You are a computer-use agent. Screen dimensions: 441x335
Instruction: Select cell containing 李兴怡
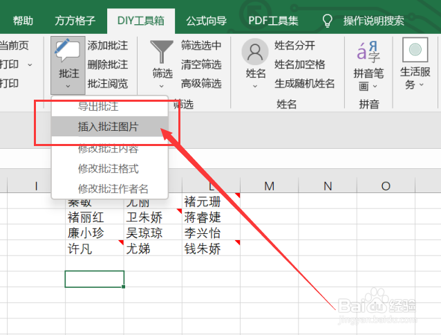[x=212, y=233]
